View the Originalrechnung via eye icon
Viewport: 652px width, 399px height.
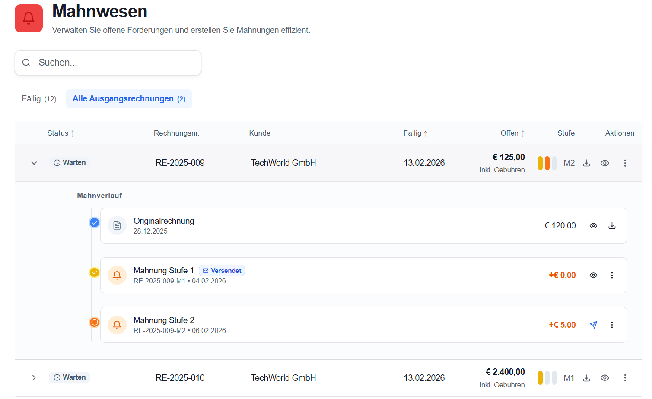(x=593, y=226)
